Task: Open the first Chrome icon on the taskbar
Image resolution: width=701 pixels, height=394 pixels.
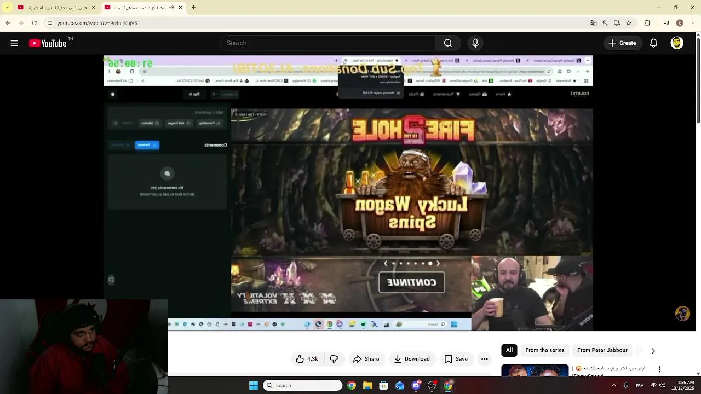Action: tap(352, 385)
